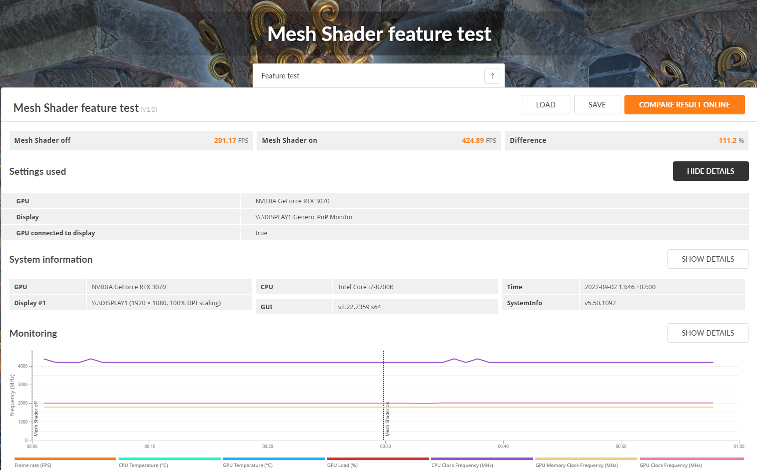This screenshot has height=470, width=757.
Task: Click the SAVE button
Action: tap(597, 105)
